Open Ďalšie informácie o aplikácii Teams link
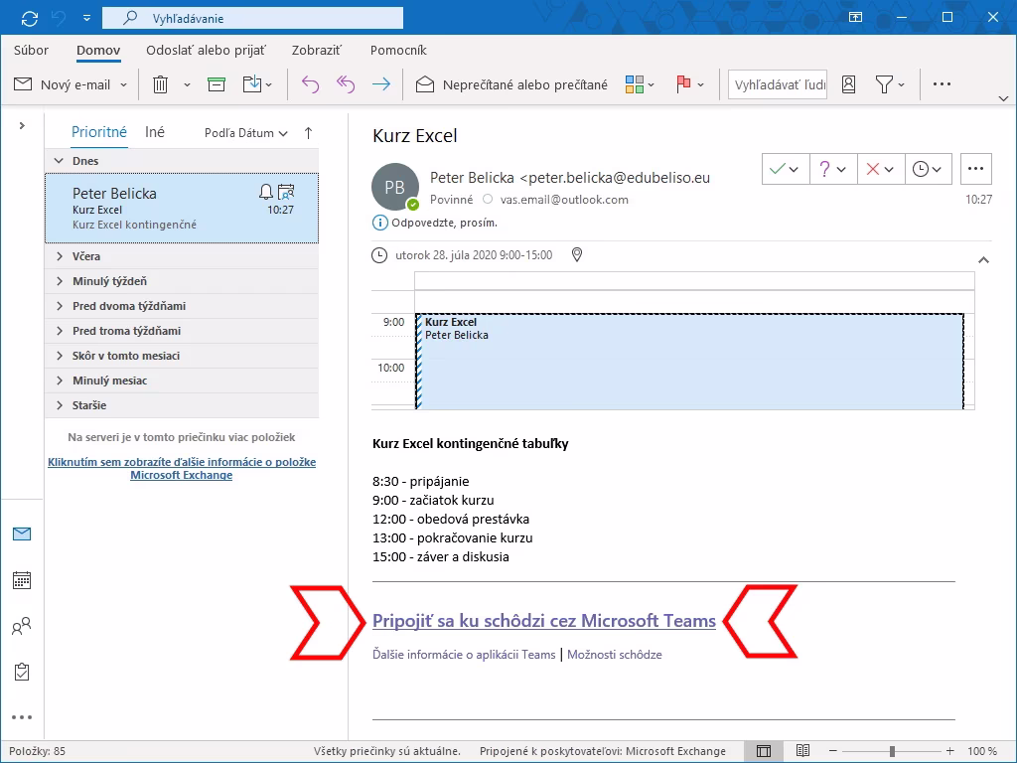This screenshot has height=763, width=1017. coord(464,655)
